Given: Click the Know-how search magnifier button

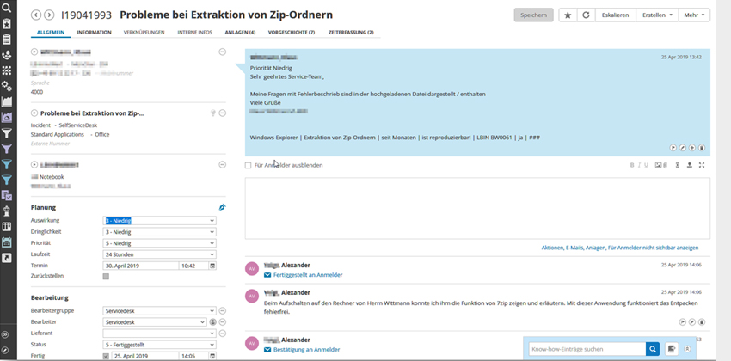Looking at the screenshot, I should click(x=653, y=349).
